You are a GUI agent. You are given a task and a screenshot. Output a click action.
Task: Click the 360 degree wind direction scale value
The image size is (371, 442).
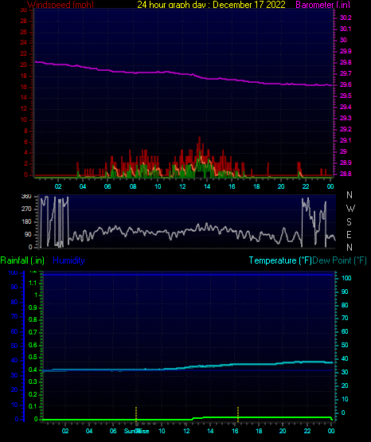coord(26,197)
